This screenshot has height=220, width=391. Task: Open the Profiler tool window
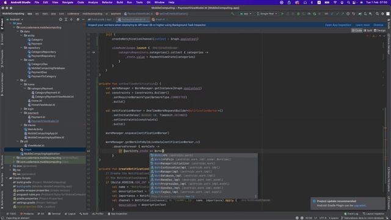[x=98, y=214]
